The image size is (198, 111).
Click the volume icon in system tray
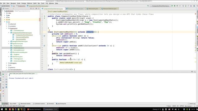click(x=175, y=109)
